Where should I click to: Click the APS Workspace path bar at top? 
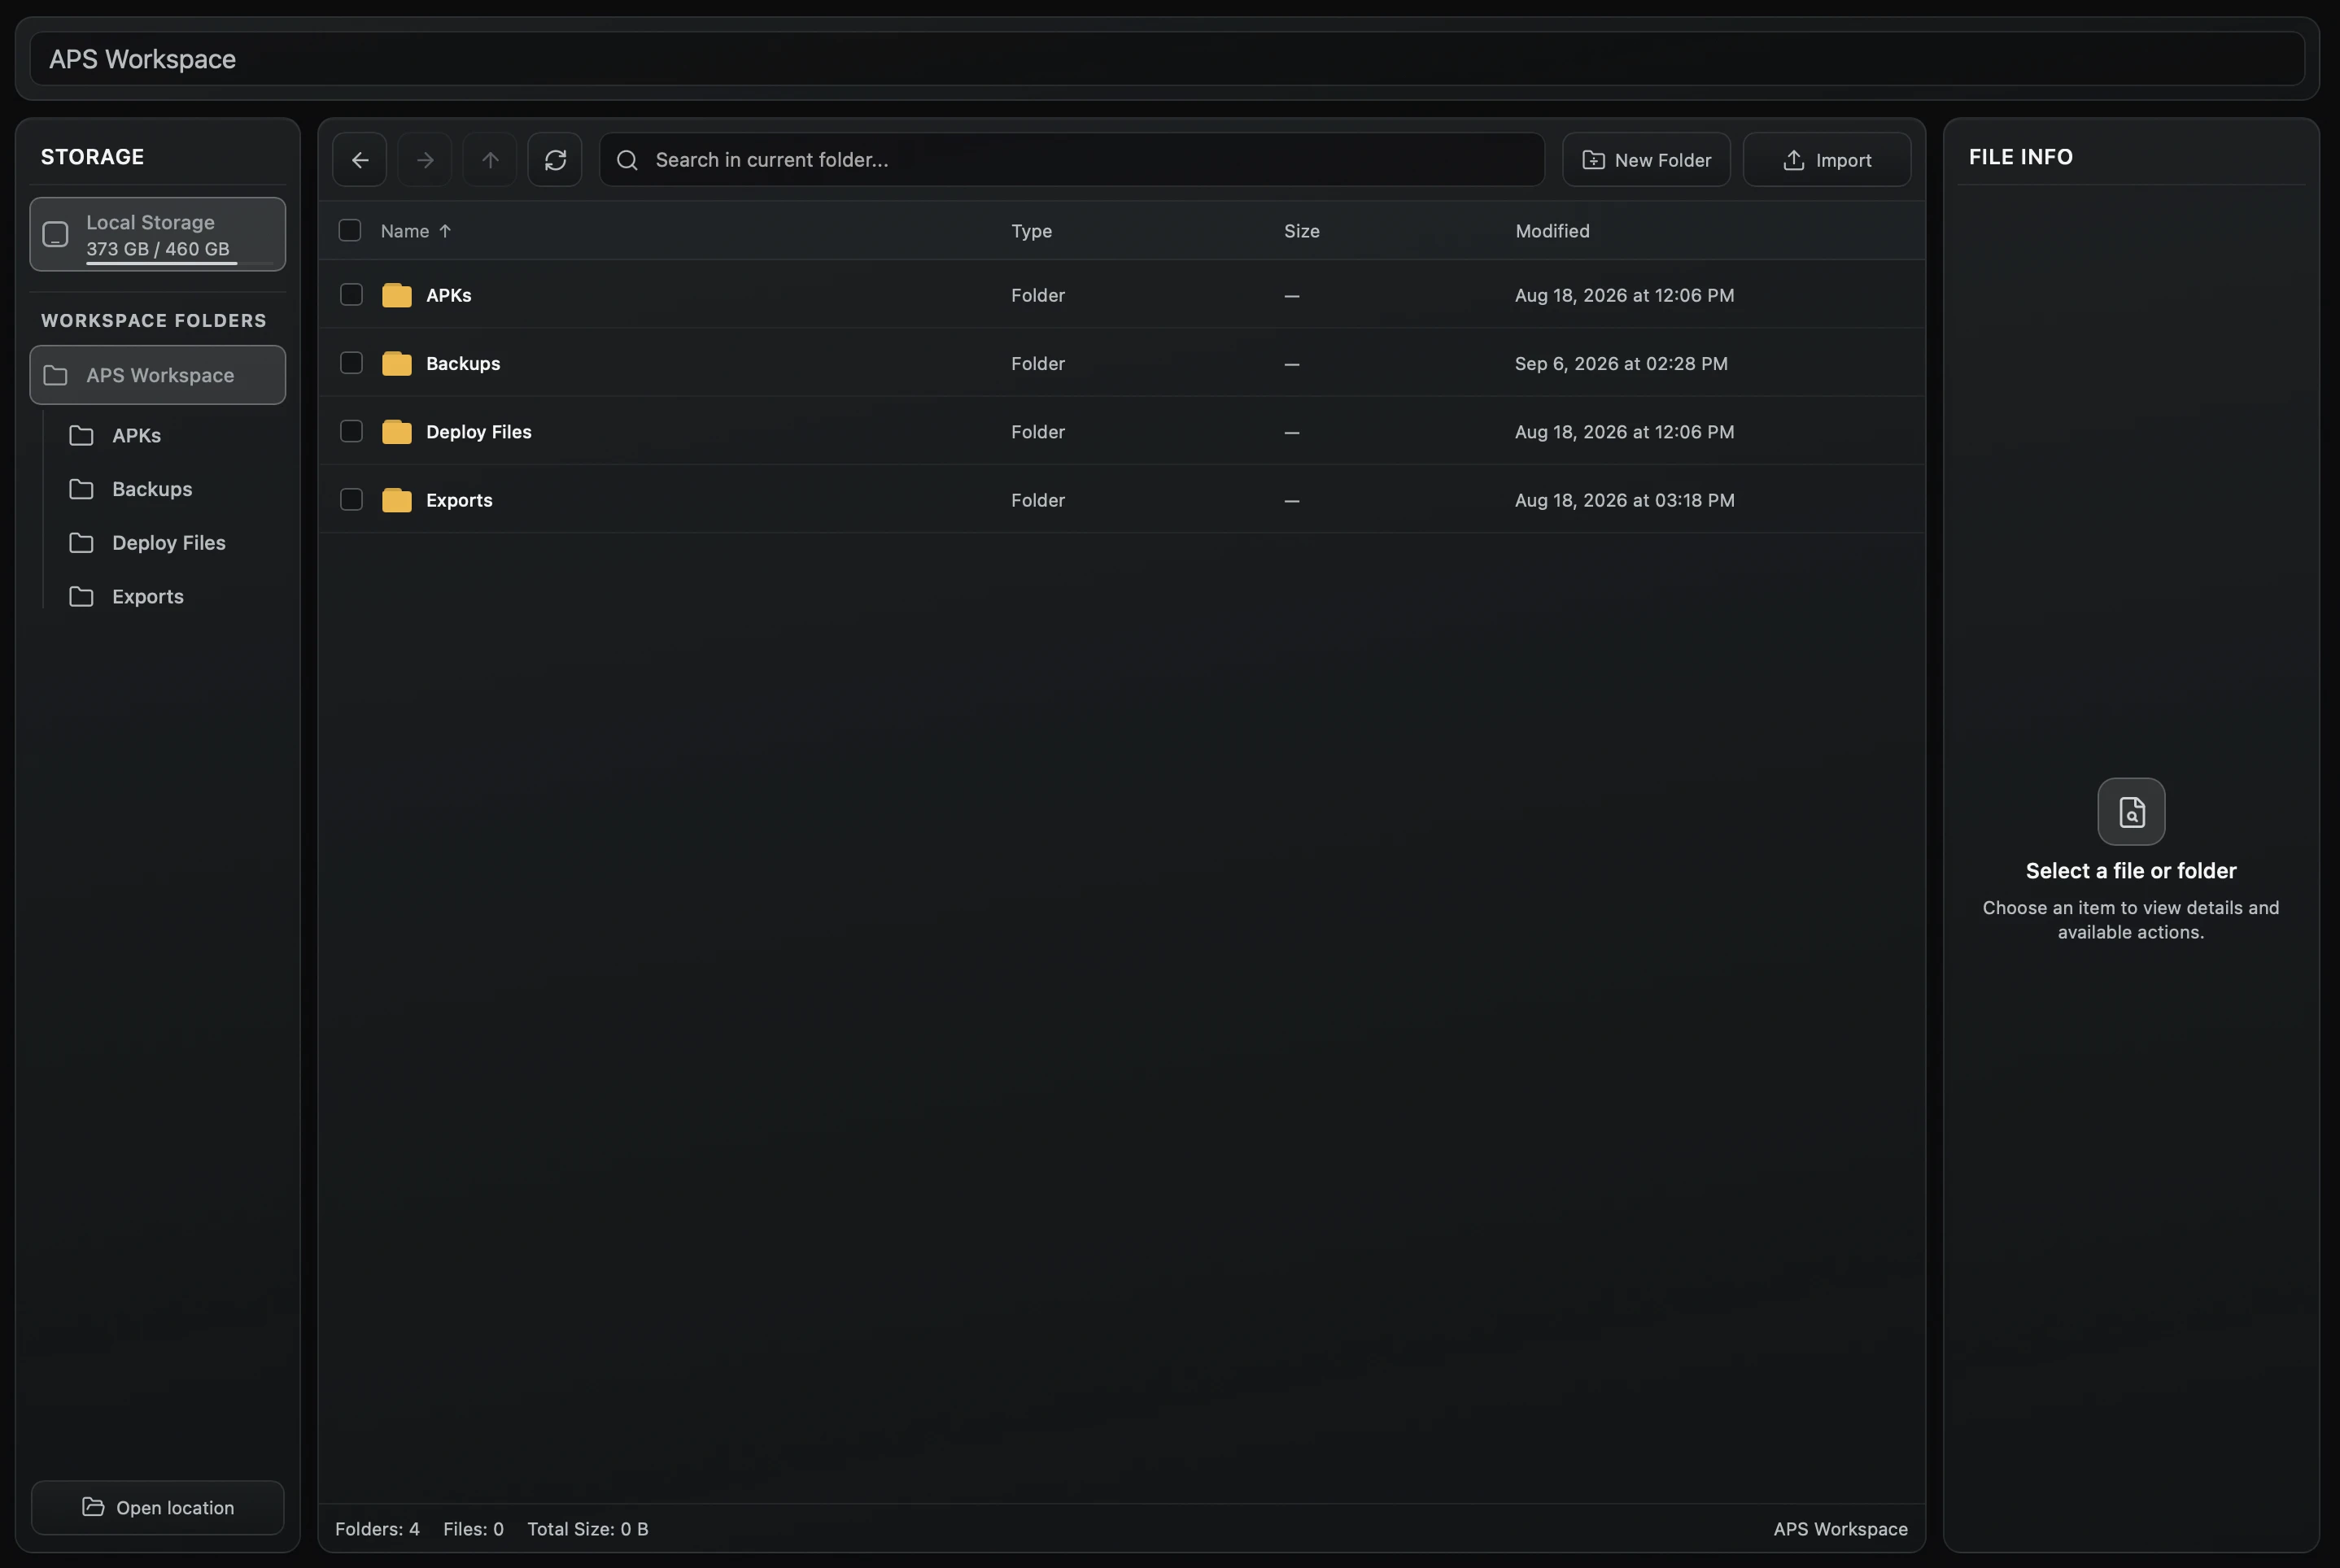pos(1167,59)
